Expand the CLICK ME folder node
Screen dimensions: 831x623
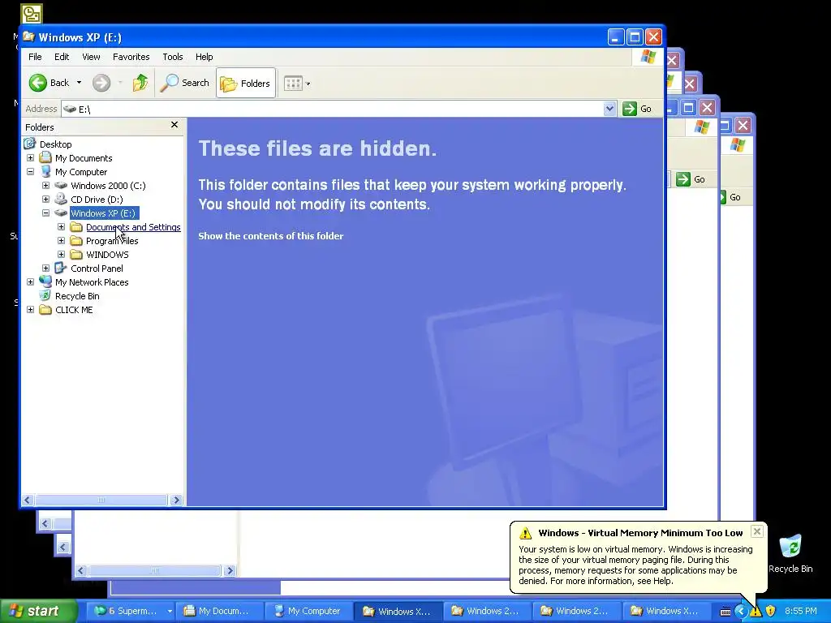[30, 309]
